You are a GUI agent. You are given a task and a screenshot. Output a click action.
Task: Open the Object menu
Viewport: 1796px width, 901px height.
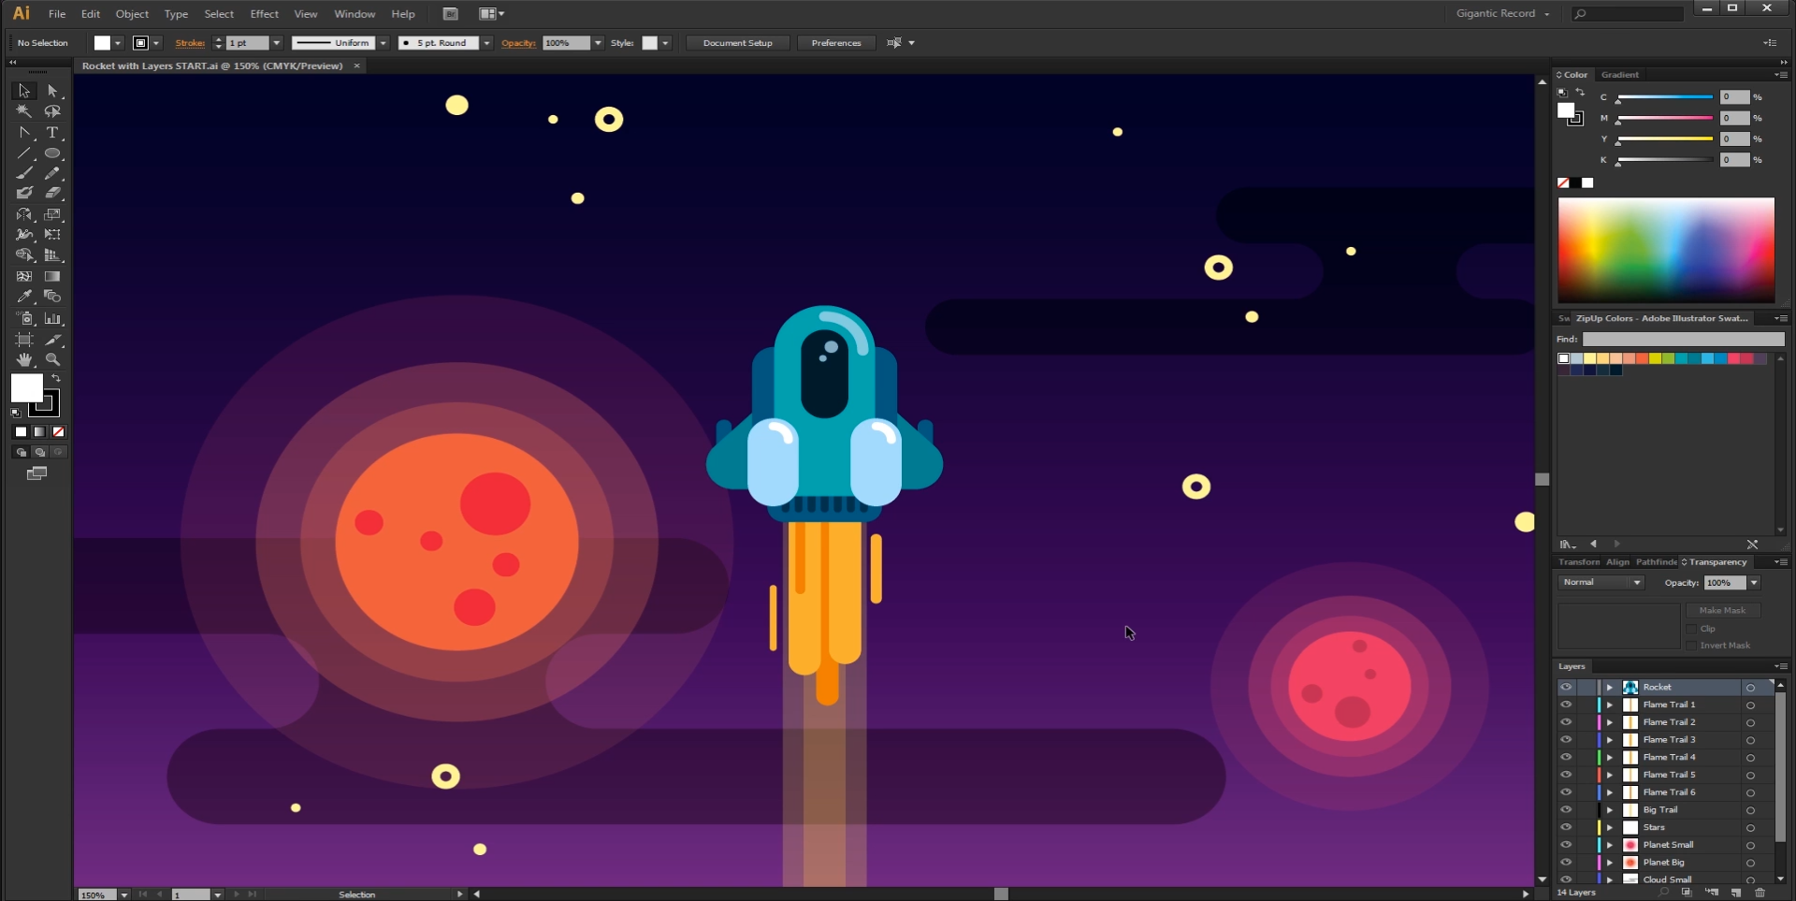point(132,14)
